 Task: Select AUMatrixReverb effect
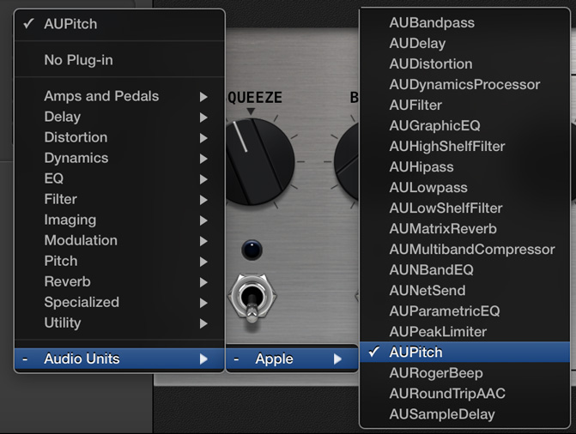tap(464, 229)
